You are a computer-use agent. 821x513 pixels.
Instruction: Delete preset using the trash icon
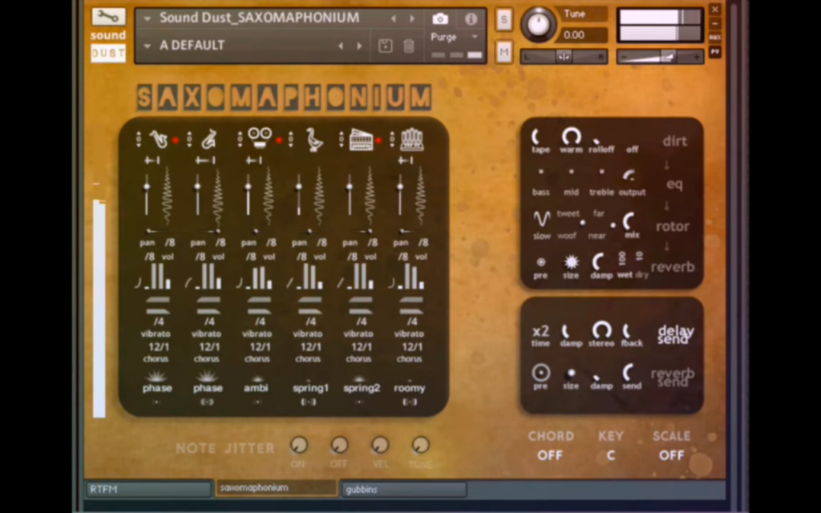(x=409, y=46)
